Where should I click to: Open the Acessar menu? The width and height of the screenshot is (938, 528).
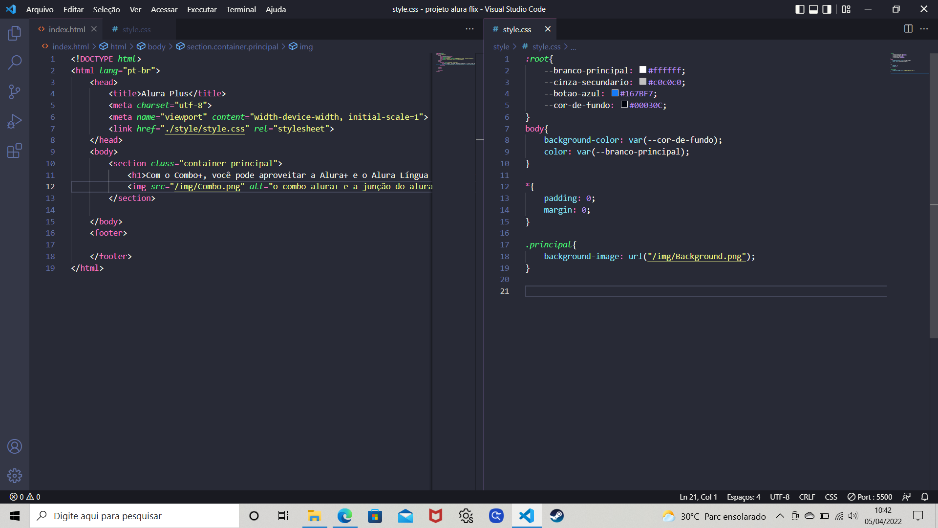pyautogui.click(x=164, y=9)
